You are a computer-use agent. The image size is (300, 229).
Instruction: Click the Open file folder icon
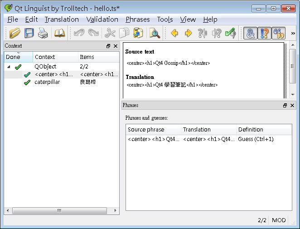pos(15,33)
